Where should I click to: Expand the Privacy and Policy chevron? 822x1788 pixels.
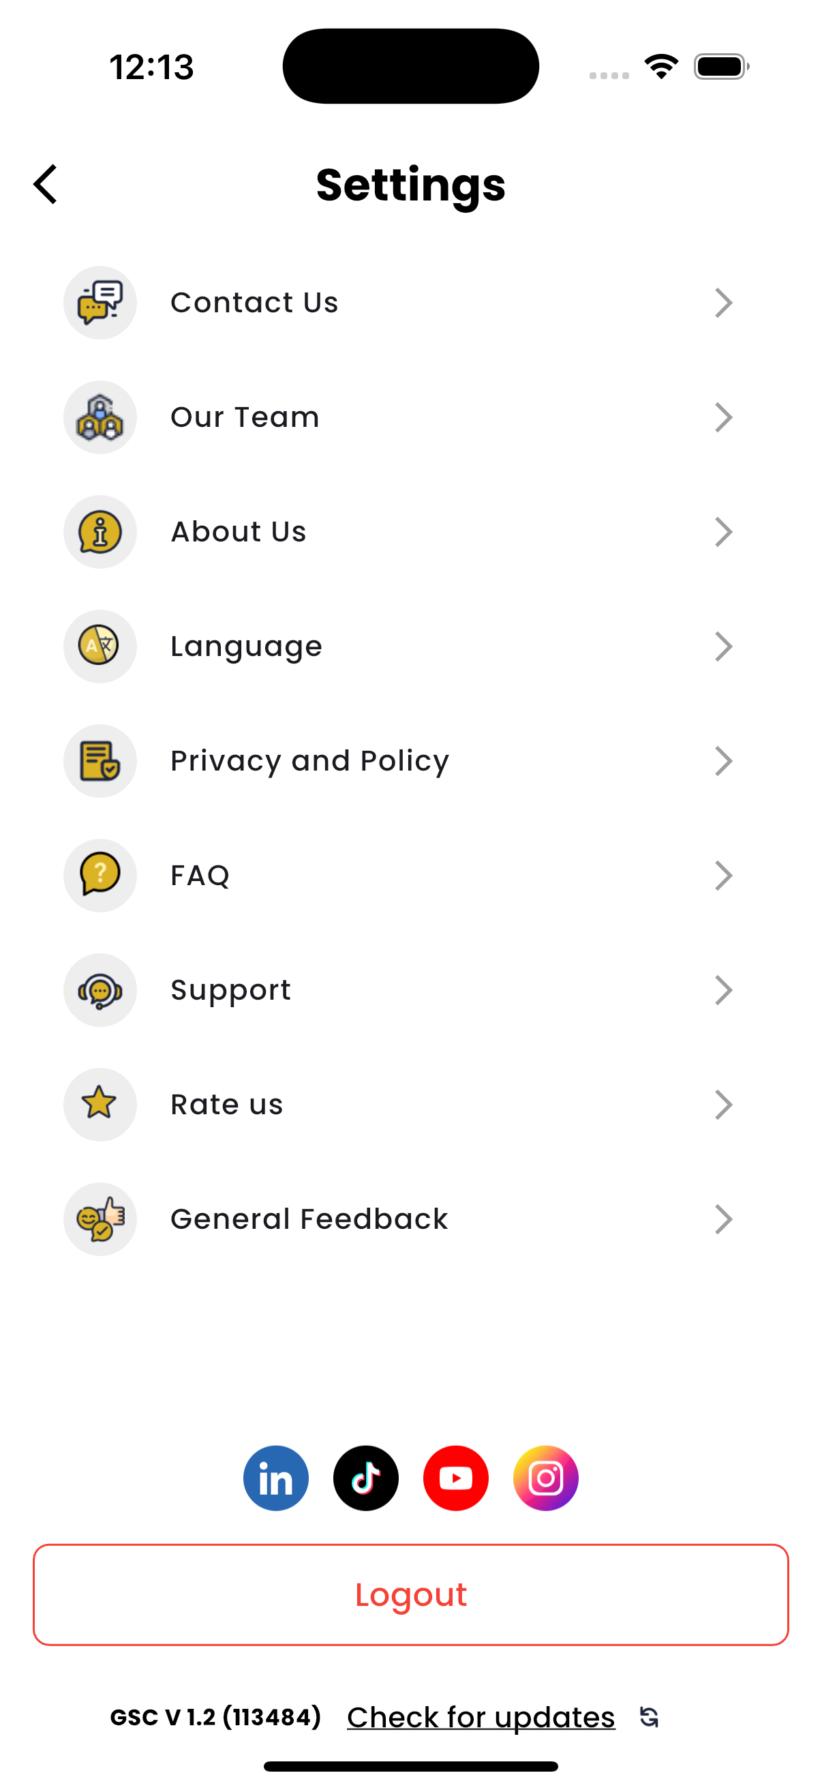pos(723,761)
